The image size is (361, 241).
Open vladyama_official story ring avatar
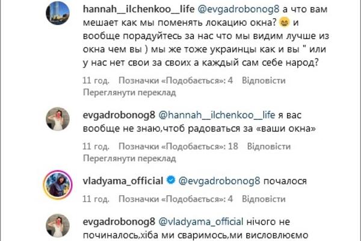[x=58, y=185]
